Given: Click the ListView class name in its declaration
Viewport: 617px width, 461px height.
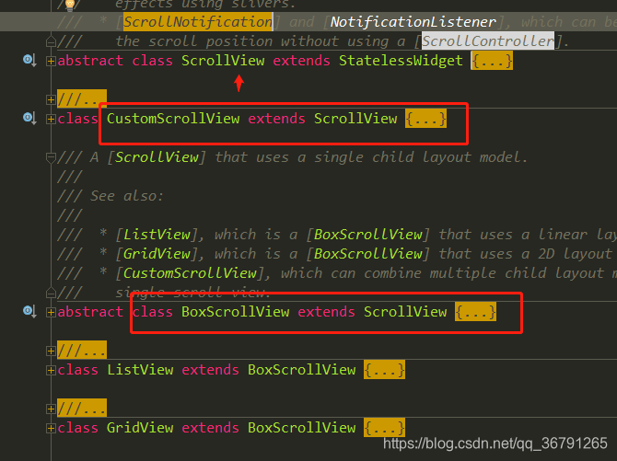Looking at the screenshot, I should 140,370.
